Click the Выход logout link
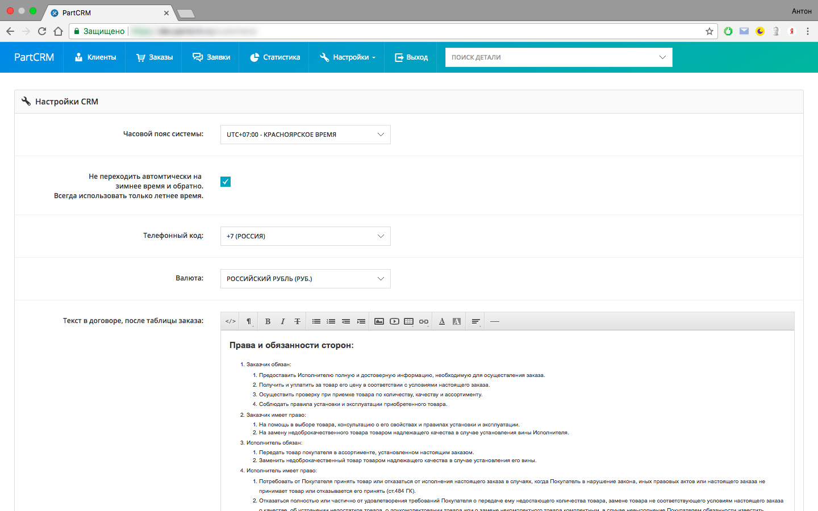 [411, 57]
